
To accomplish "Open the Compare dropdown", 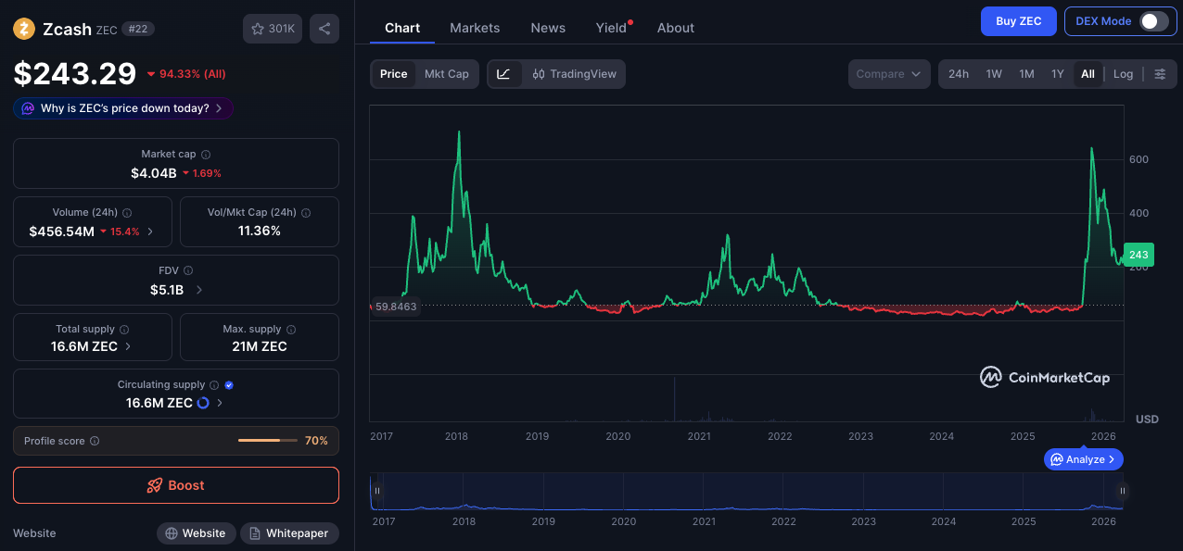I will point(889,74).
